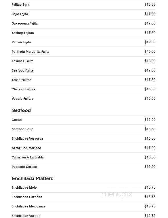Select Arroz Con Marisco dish
The height and width of the screenshot is (218, 168).
coord(27,148)
